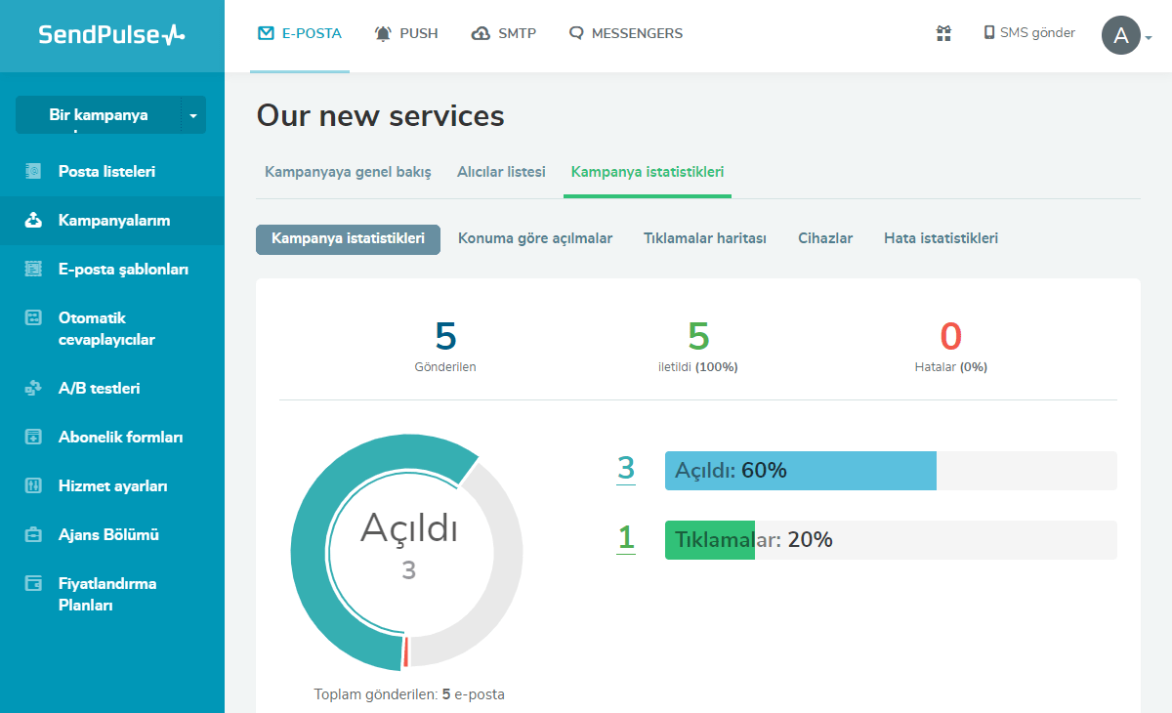This screenshot has height=713, width=1172.
Task: Click the A/B testleri sidebar icon
Action: pos(33,389)
